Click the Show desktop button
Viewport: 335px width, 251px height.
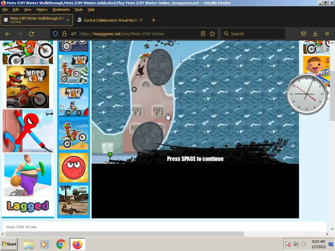[331, 244]
